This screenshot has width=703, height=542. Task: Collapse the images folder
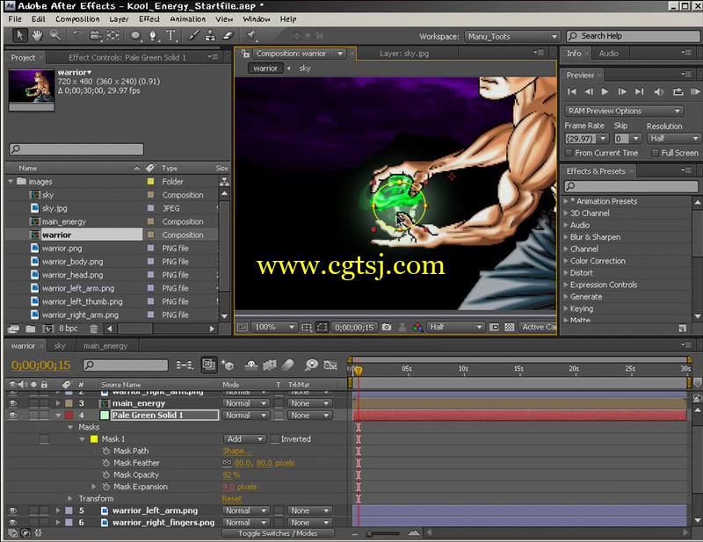[x=11, y=182]
